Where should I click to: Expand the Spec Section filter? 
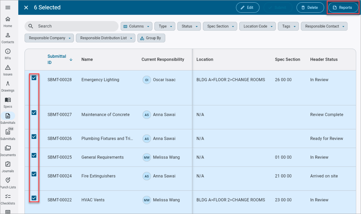[x=220, y=26]
